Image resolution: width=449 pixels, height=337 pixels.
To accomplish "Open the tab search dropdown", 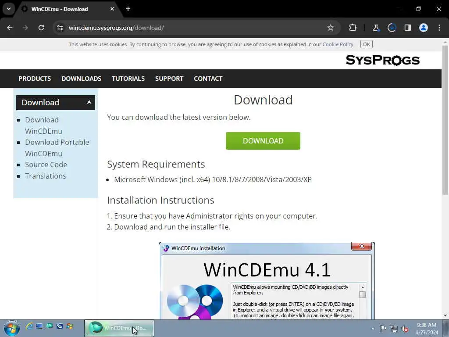I will (x=9, y=9).
